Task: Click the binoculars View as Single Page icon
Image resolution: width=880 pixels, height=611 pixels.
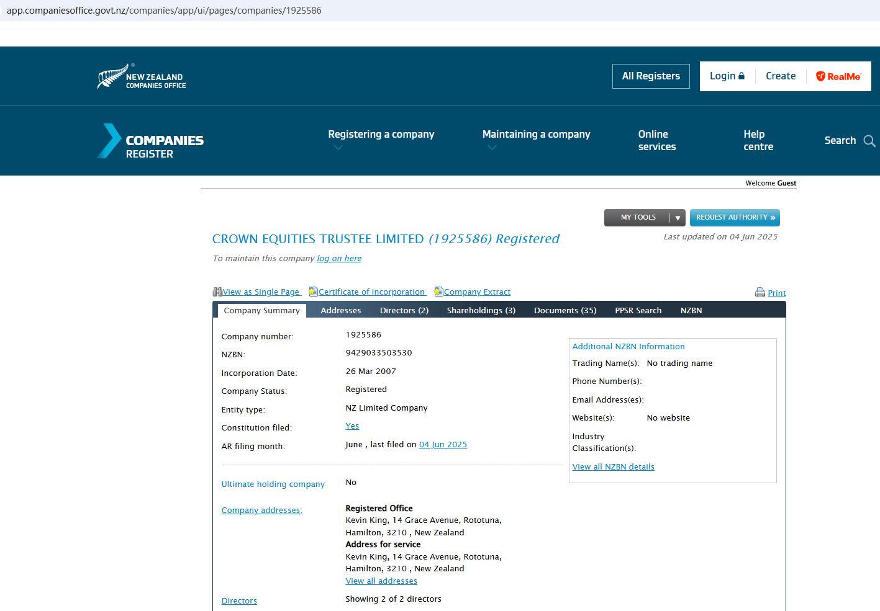Action: 217,292
